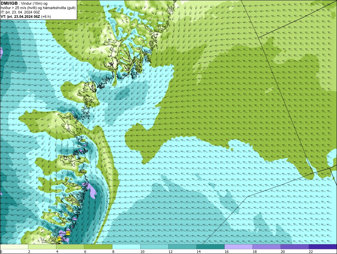
Task: Pick the light lavender 16–18 m/s color swatch
Action: click(239, 247)
